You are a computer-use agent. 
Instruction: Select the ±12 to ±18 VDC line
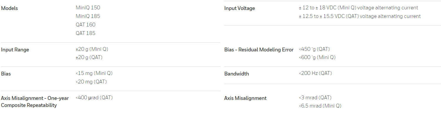click(358, 8)
